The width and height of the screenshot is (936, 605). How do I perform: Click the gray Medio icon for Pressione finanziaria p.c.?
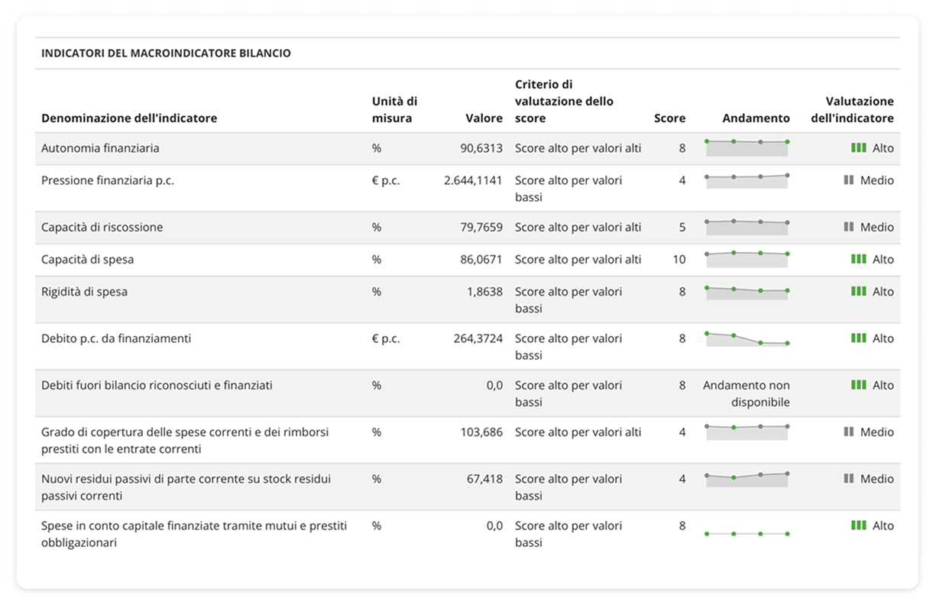pyautogui.click(x=848, y=180)
